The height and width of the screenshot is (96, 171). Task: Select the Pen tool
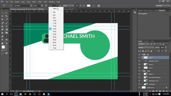tap(2, 36)
